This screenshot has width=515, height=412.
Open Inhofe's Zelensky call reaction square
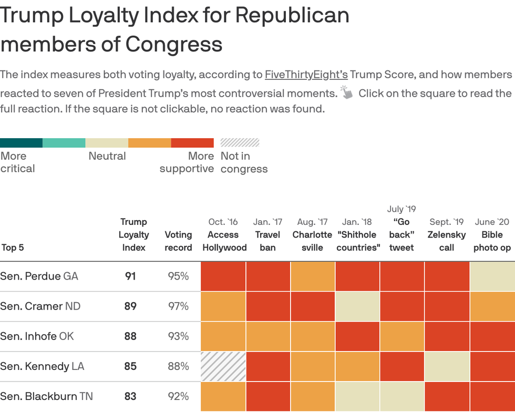click(447, 337)
